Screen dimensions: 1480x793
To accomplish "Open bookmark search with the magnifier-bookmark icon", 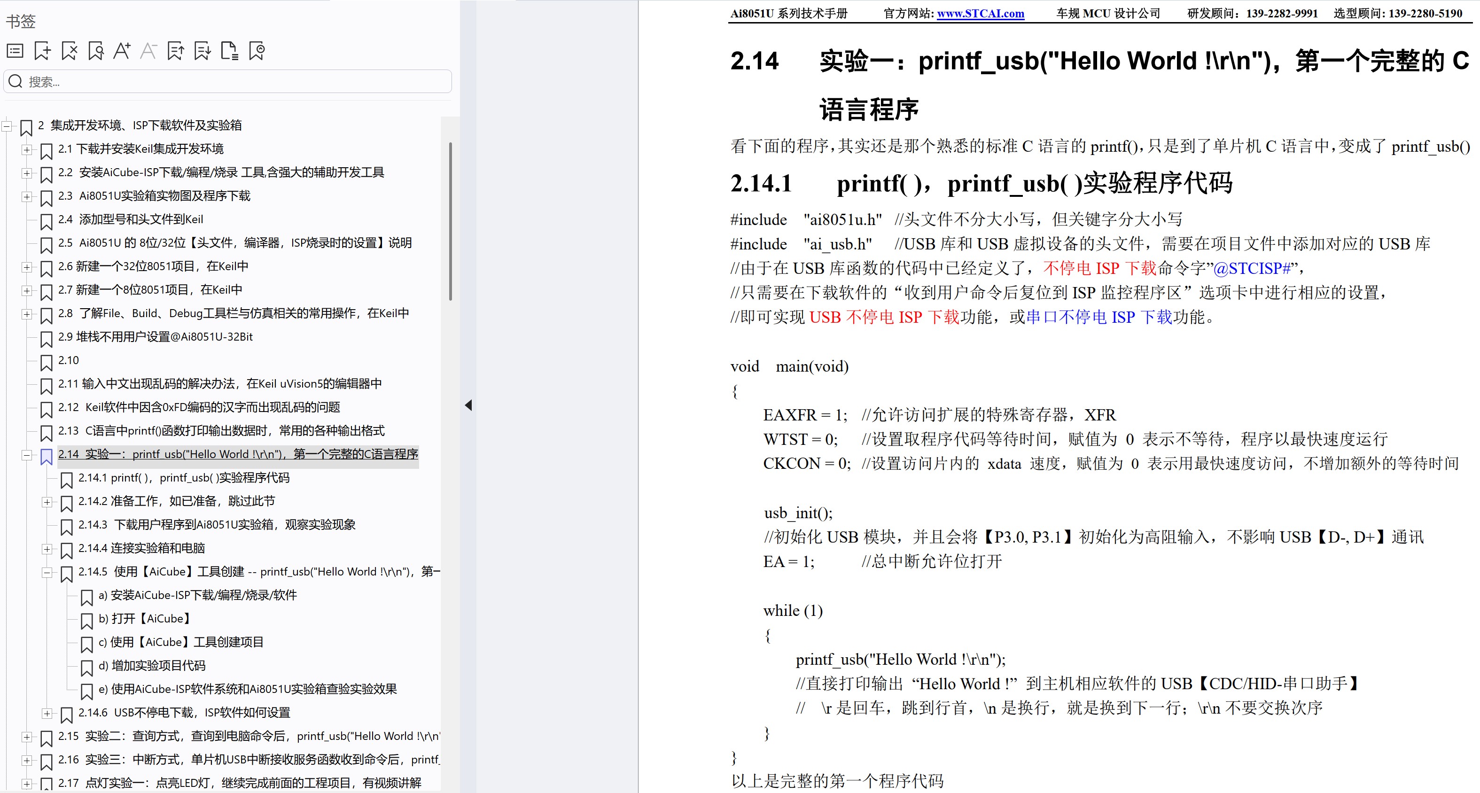I will (x=95, y=51).
